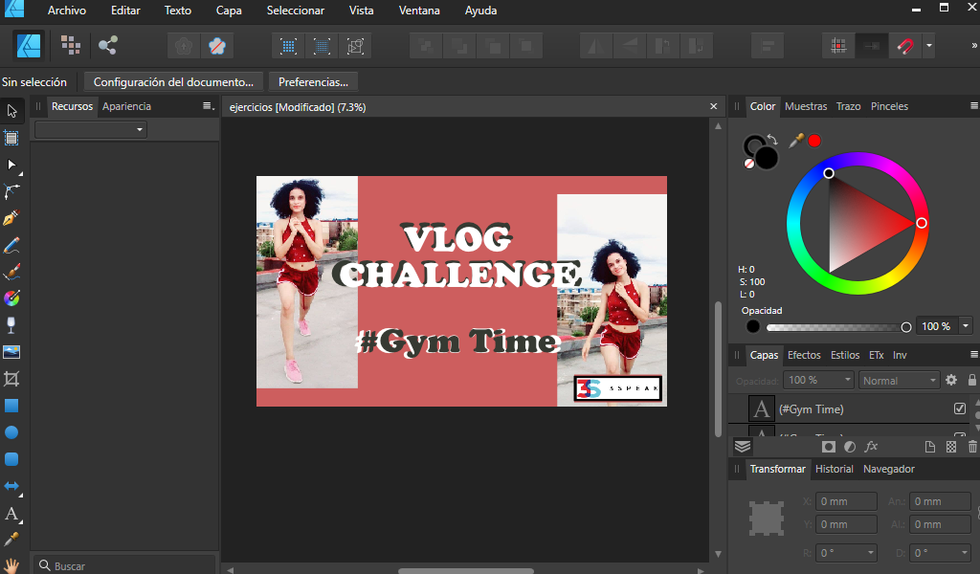Close the ejercicios document tab
Viewport: 980px width, 574px height.
713,106
